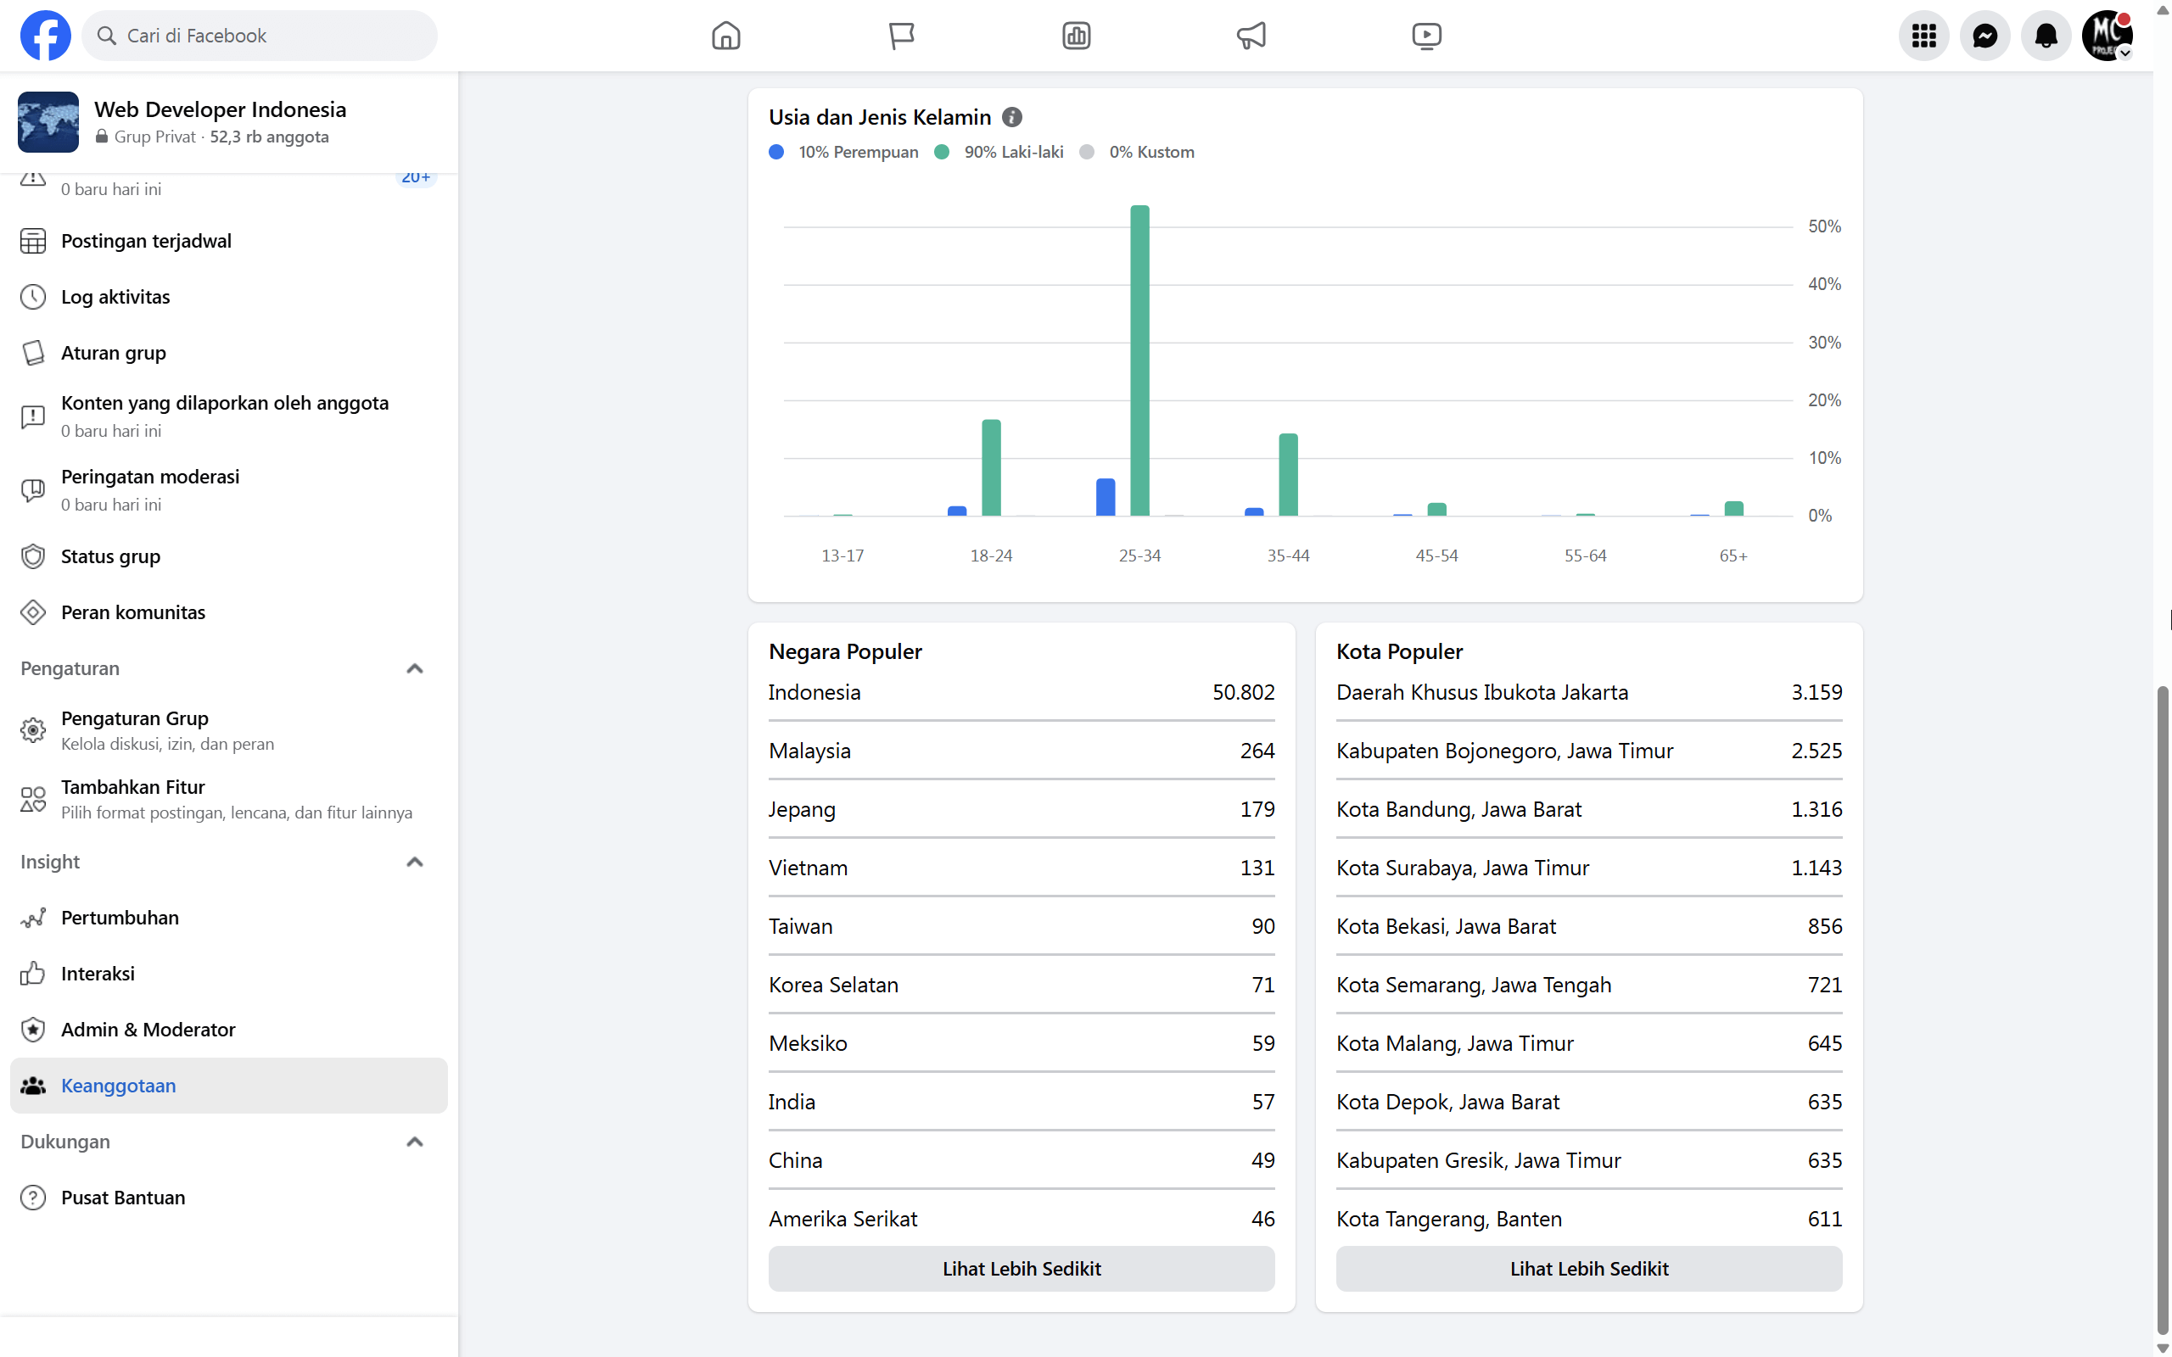This screenshot has width=2172, height=1357.
Task: Open account menu from profile avatar
Action: [2107, 36]
